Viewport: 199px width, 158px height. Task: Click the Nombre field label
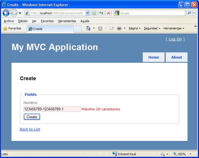click(30, 103)
